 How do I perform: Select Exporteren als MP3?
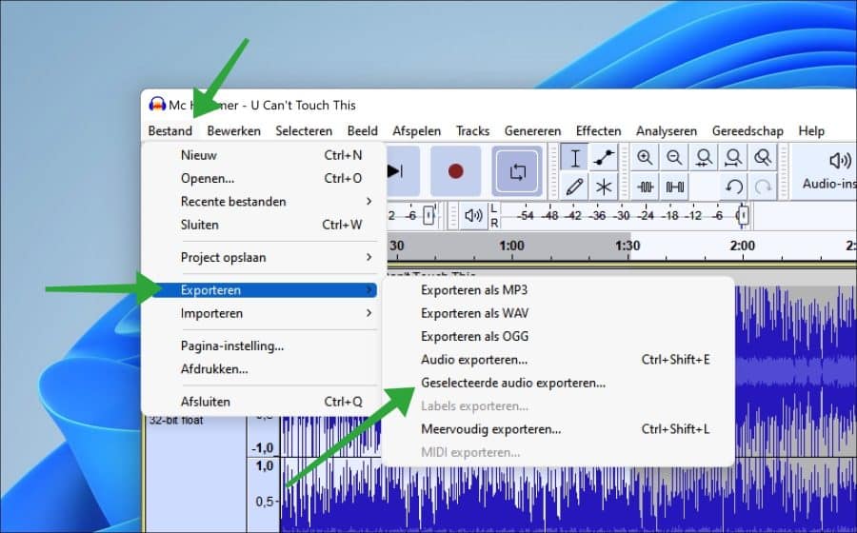click(x=558, y=290)
